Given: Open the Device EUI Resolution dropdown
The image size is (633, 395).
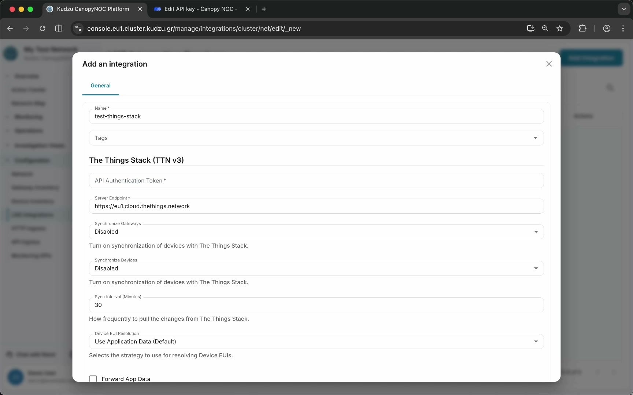Looking at the screenshot, I should 316,342.
